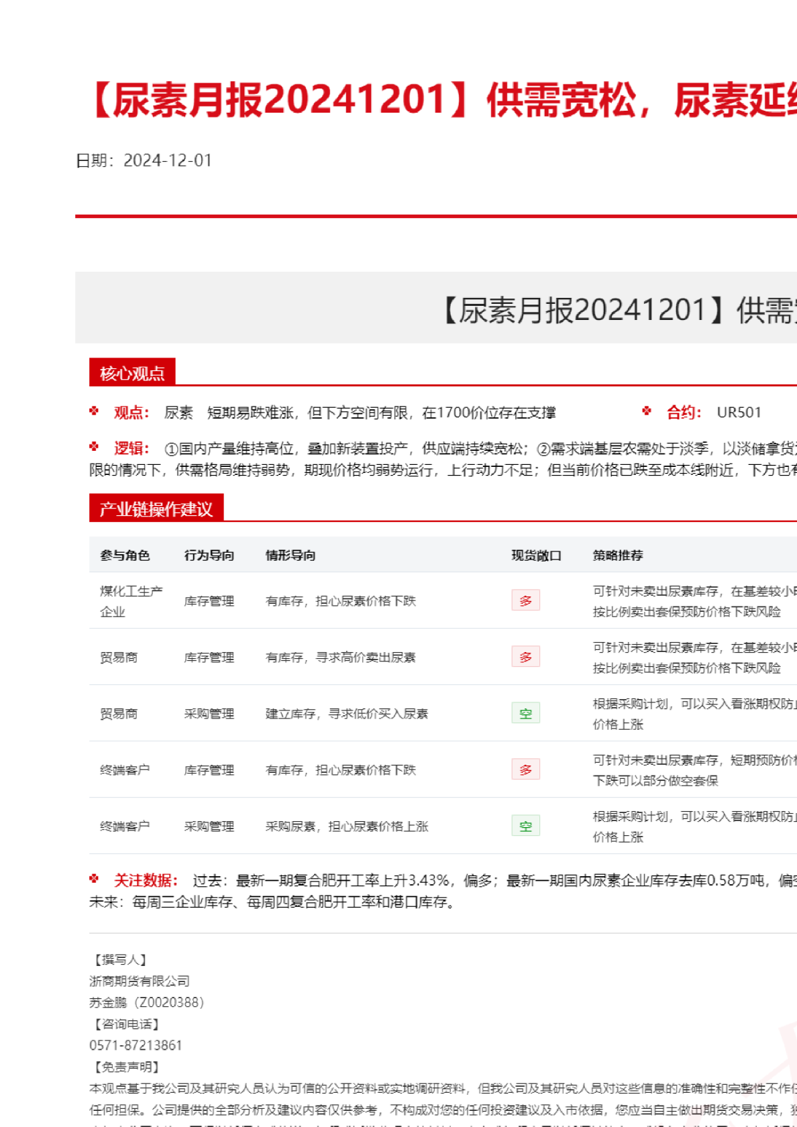Viewport: 797px width, 1127px height.
Task: Click the 情形导向 column header
Action: (290, 555)
